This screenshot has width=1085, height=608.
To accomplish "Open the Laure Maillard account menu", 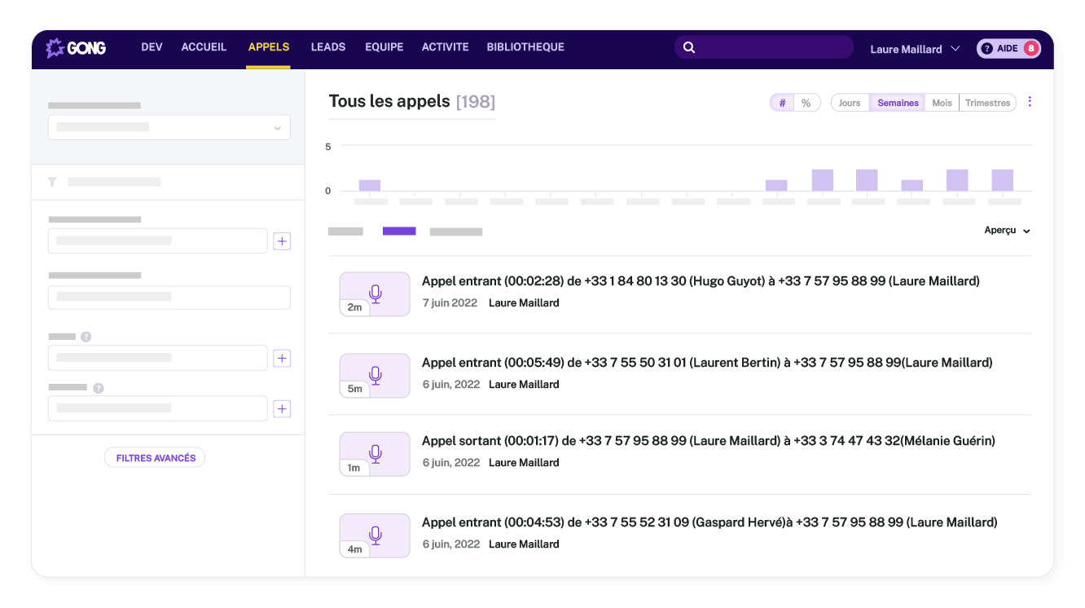I will 914,49.
